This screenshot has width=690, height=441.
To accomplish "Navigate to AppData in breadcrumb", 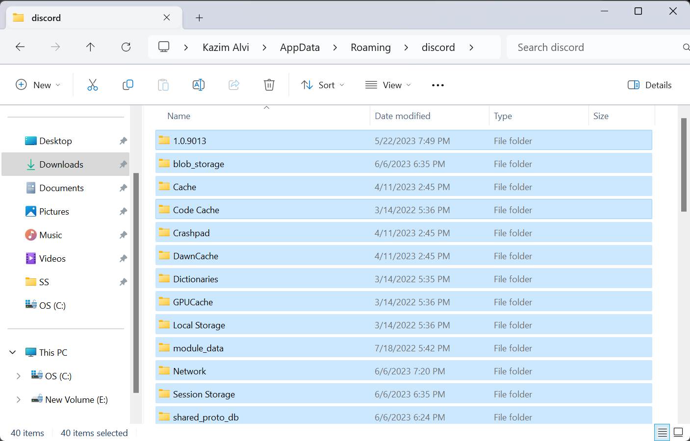I will coord(300,48).
